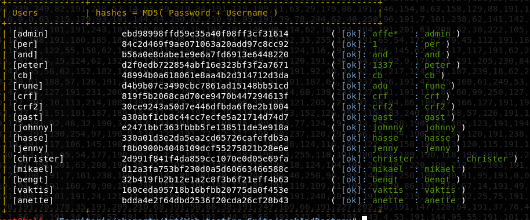530x220 pixels.
Task: Click hash ebd98998ffd59e35a40f08ff3cf31614
Action: point(205,34)
